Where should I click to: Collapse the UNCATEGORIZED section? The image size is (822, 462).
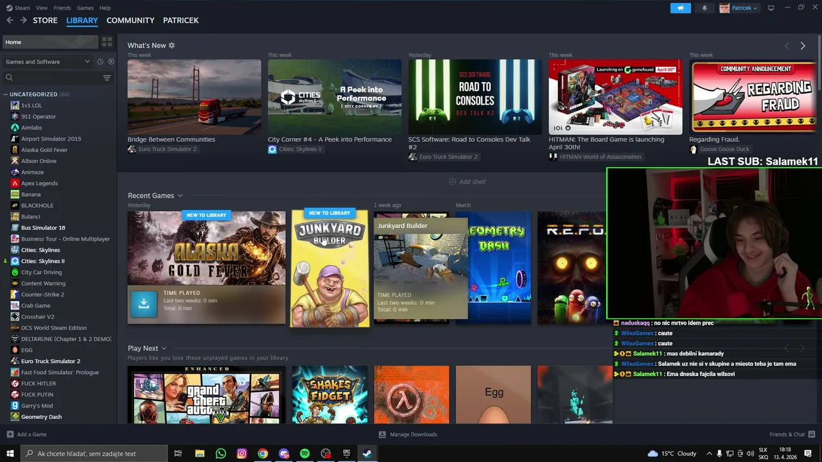6,94
